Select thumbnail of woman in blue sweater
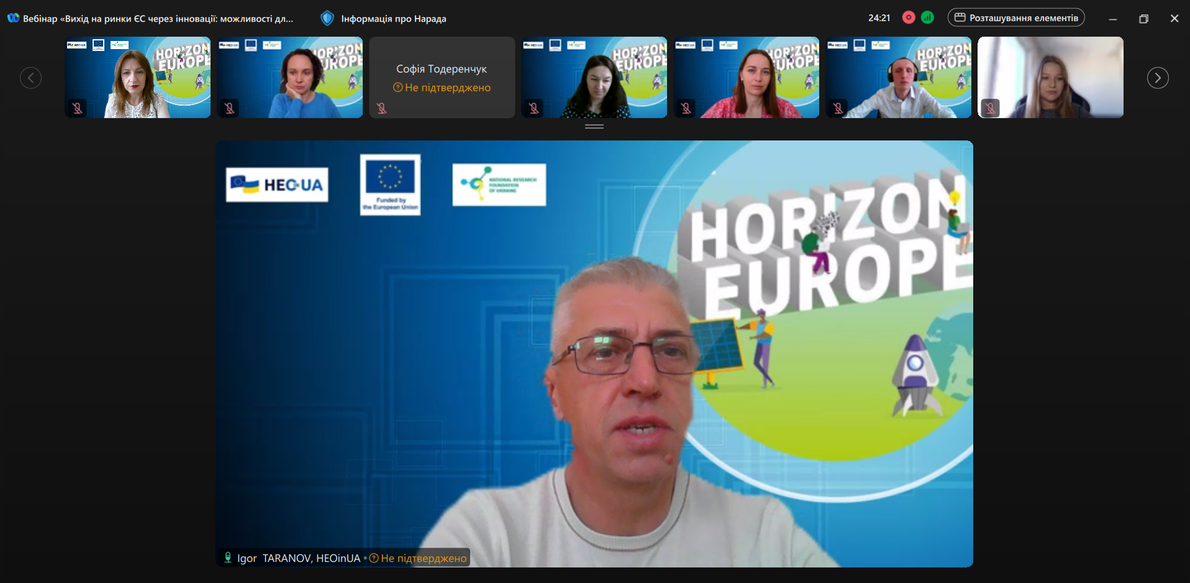The height and width of the screenshot is (583, 1190). pyautogui.click(x=290, y=77)
